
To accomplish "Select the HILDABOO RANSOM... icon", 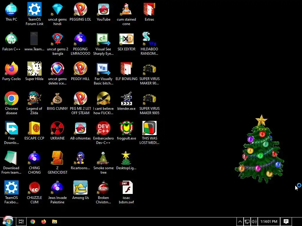I will (x=149, y=39).
